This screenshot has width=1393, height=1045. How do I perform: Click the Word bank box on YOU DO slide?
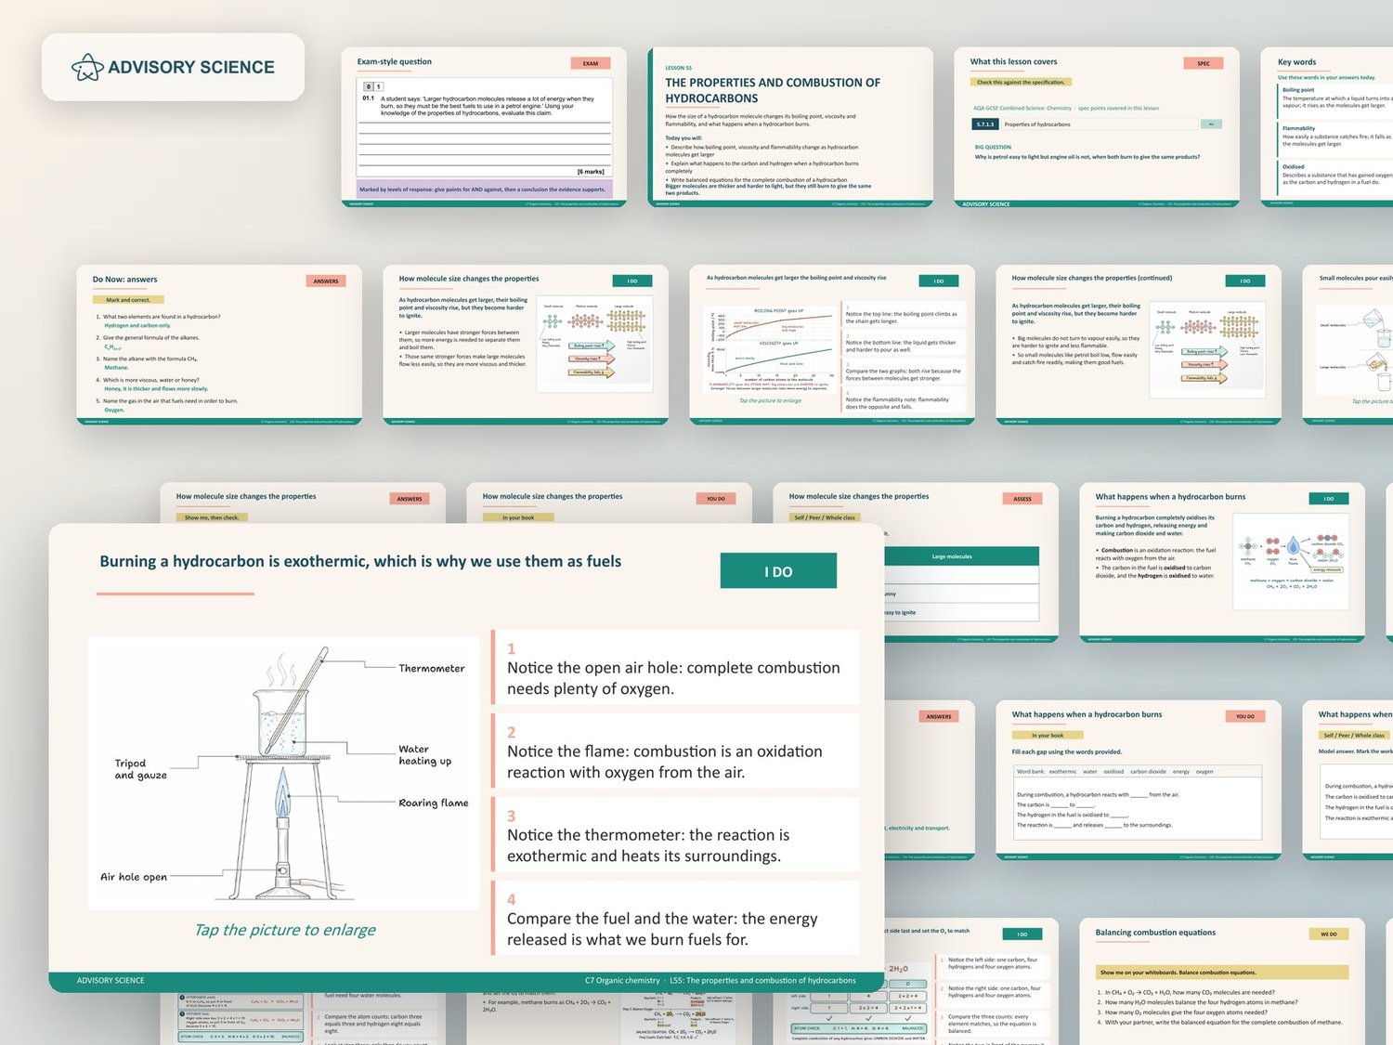tap(1139, 771)
